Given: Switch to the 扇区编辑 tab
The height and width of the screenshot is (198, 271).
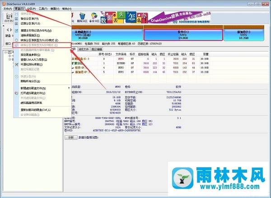Looking at the screenshot, I should tap(97, 49).
